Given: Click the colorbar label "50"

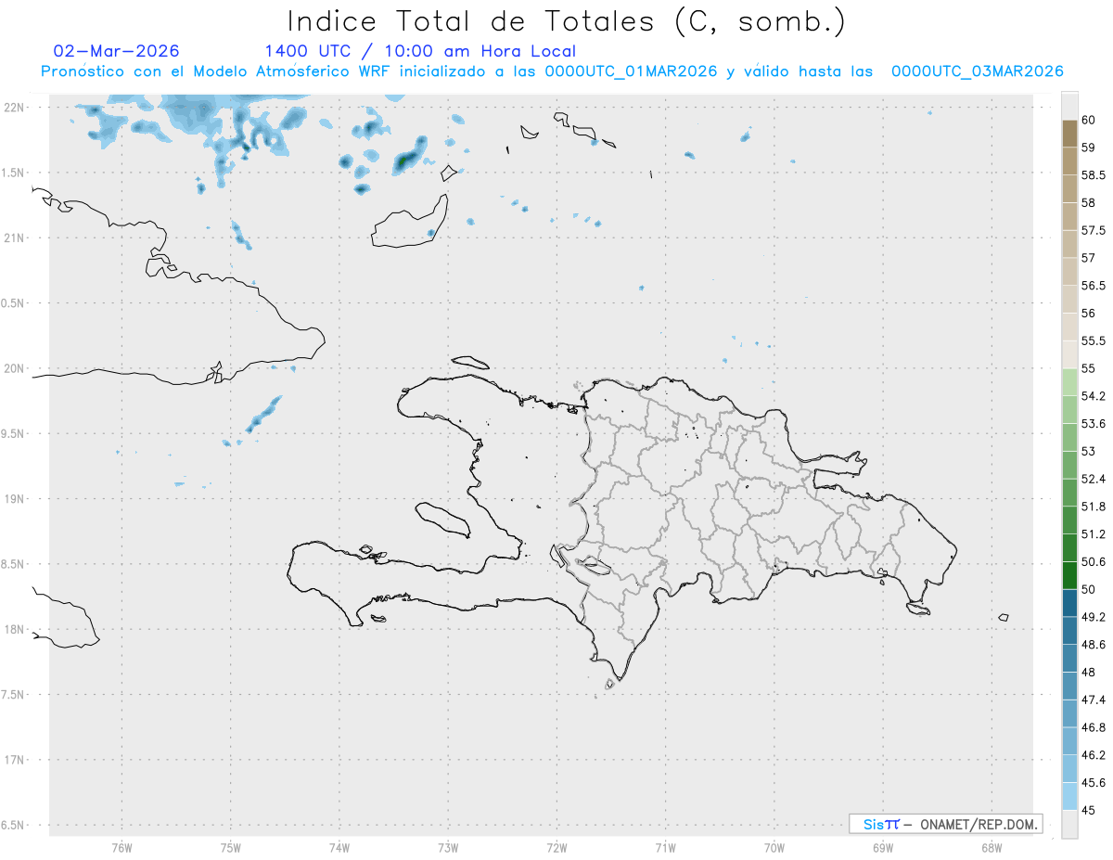Looking at the screenshot, I should (1089, 589).
